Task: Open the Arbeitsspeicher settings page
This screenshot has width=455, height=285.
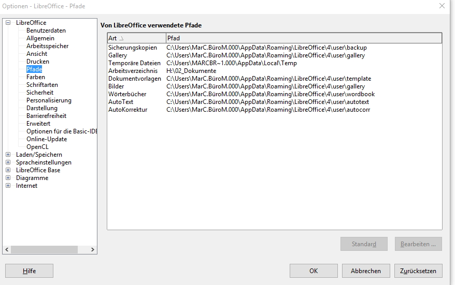Action: click(47, 46)
